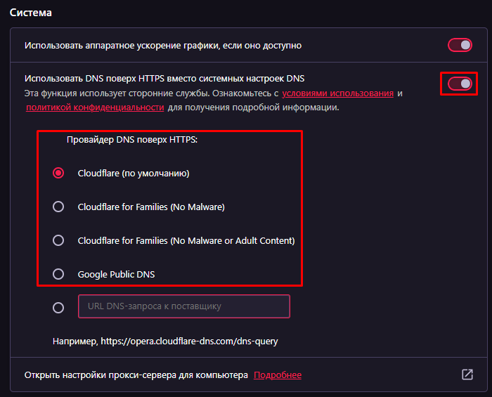Click the Провайдер DNS поверх HTTPS heading
Screen dimensions: 492x397
click(x=132, y=140)
